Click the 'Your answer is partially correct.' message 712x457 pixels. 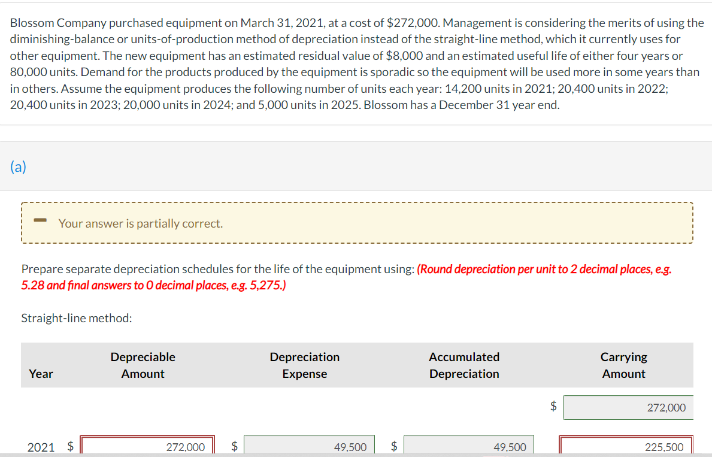[x=140, y=223]
